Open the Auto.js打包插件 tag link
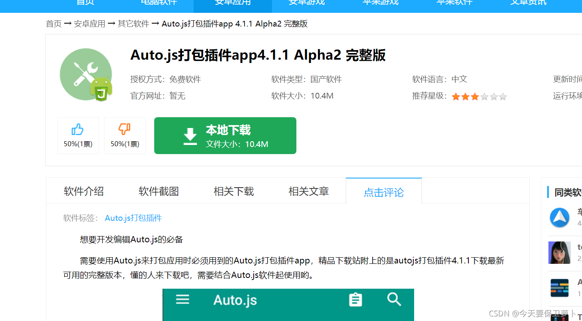The height and width of the screenshot is (321, 582). [x=133, y=218]
